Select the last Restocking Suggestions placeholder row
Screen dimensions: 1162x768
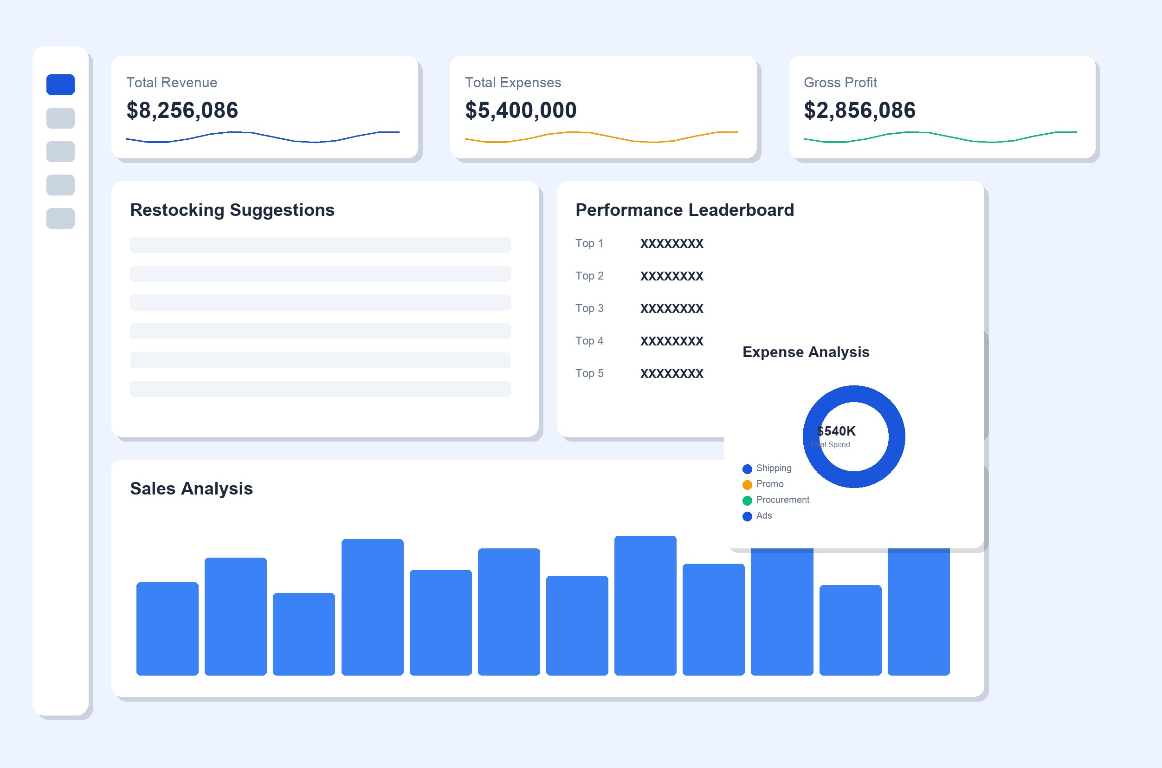tap(320, 389)
